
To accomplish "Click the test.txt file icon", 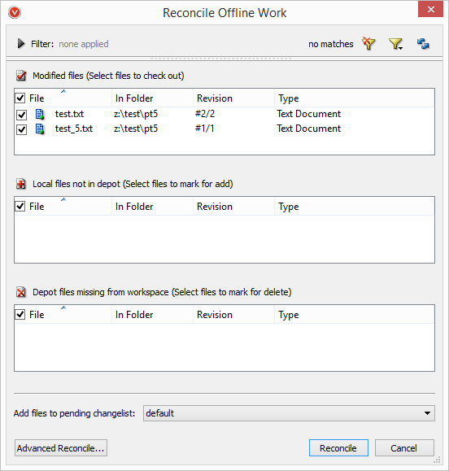I will (x=40, y=114).
